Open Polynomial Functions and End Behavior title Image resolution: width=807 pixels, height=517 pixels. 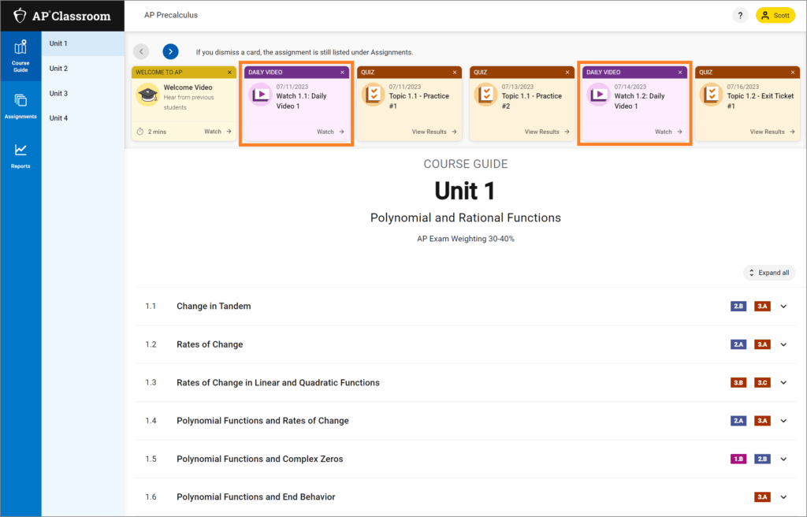(256, 497)
